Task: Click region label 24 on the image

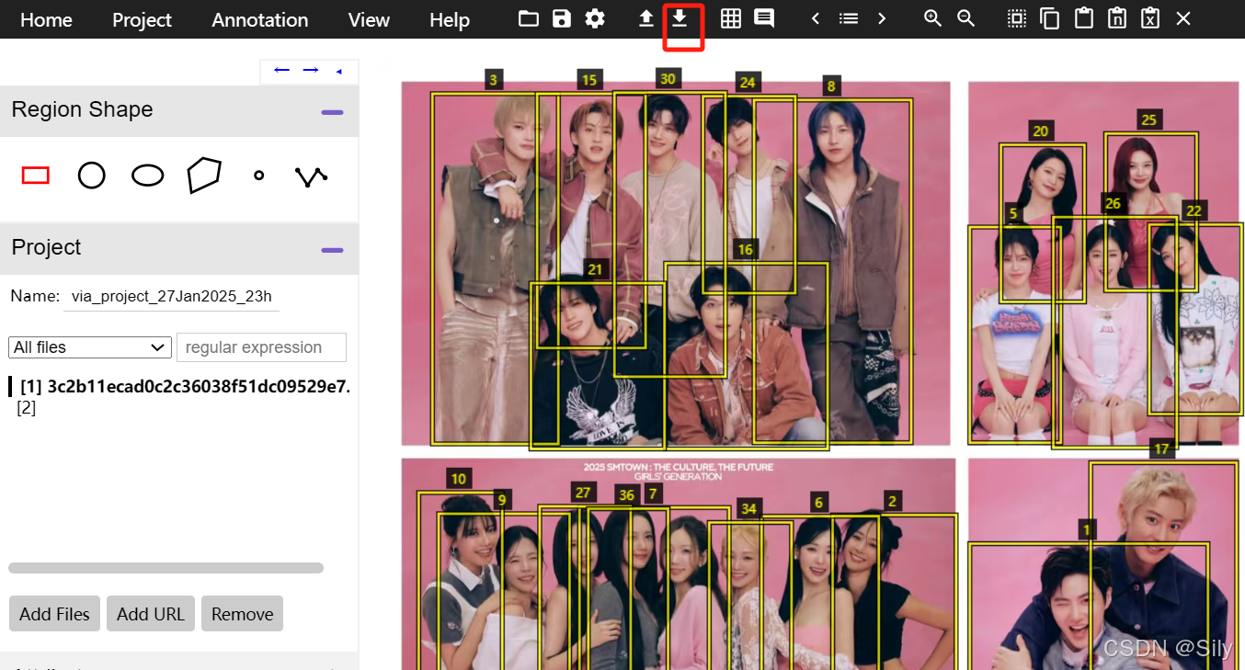Action: pyautogui.click(x=748, y=83)
